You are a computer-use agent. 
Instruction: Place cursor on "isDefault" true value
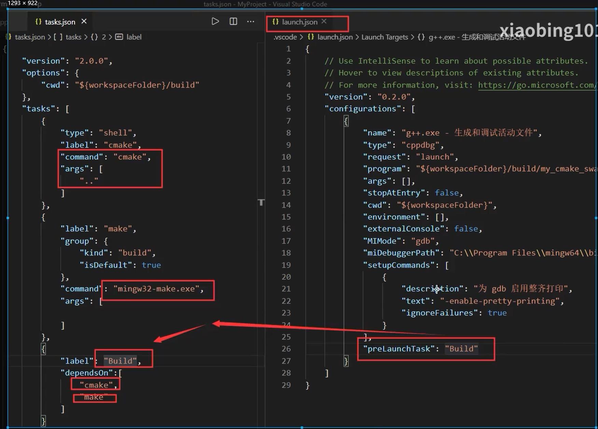(x=151, y=265)
